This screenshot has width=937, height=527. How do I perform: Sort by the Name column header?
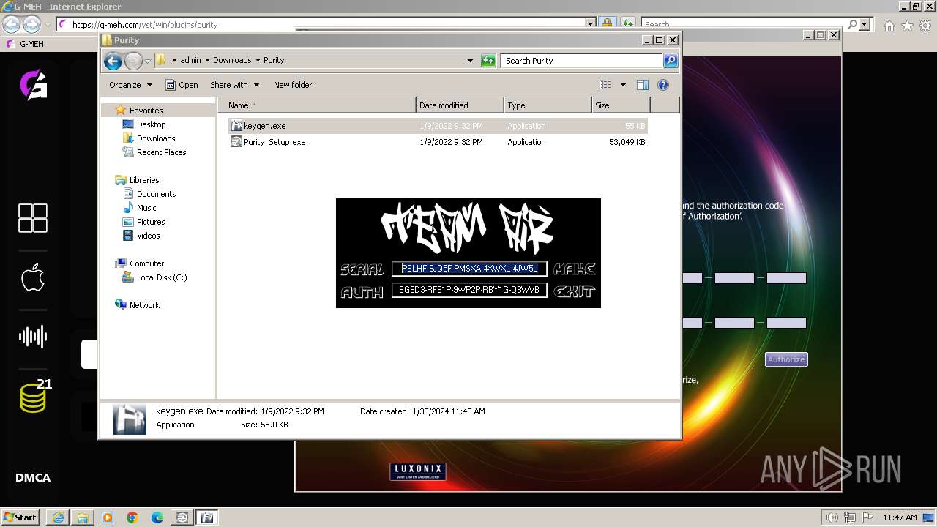coord(317,105)
